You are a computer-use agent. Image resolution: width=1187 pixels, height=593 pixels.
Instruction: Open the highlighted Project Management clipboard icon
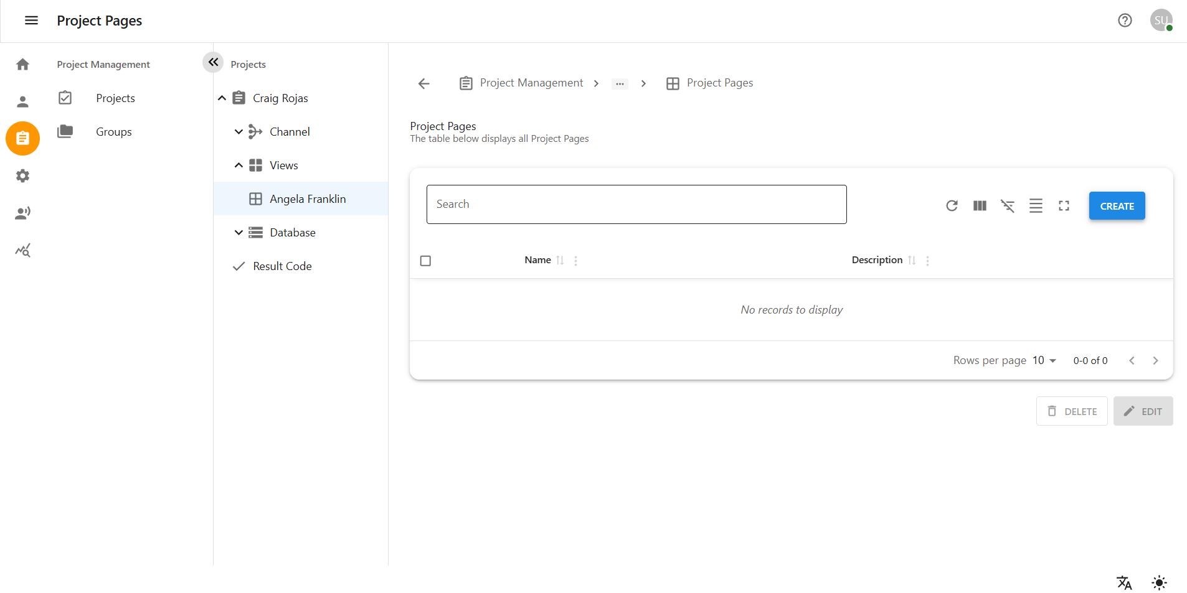click(22, 138)
